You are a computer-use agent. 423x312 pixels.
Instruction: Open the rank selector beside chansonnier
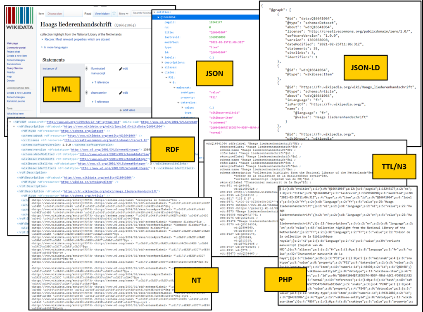86,93
